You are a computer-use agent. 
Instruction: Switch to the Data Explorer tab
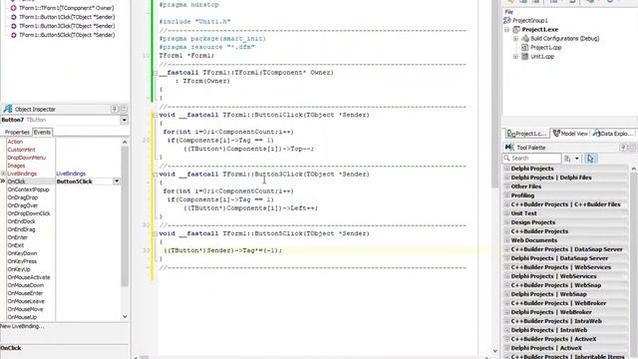pos(612,134)
